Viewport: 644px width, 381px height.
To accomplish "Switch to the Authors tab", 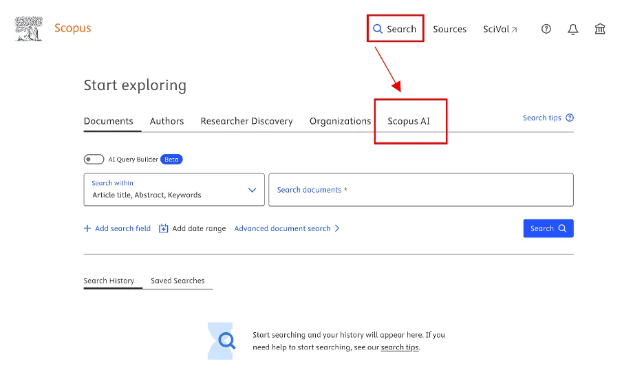I will pyautogui.click(x=167, y=121).
